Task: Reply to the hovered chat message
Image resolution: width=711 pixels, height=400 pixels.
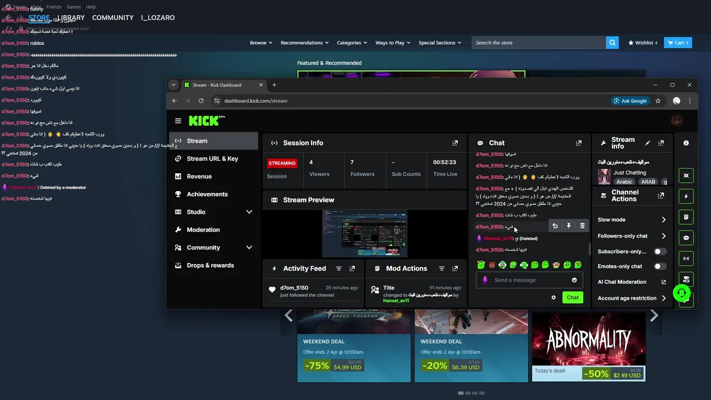Action: pos(555,226)
